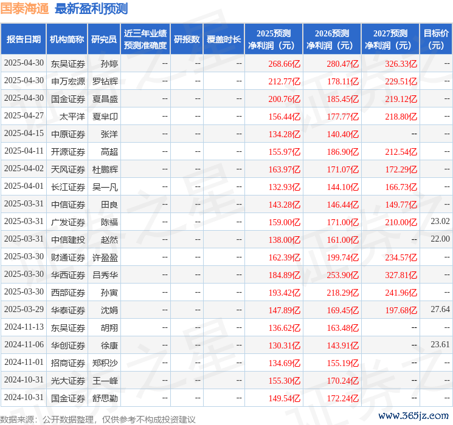
Task: Click the 2027预测净利润 column header
Action: (x=390, y=39)
